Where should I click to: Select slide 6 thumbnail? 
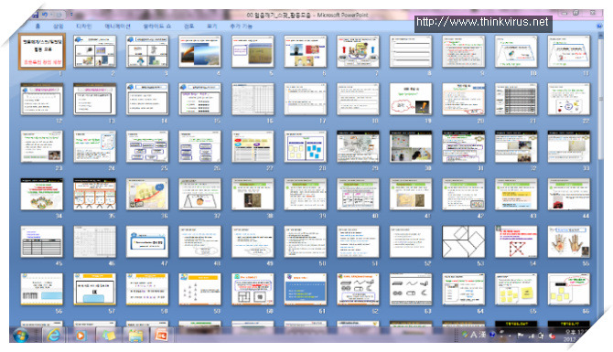click(306, 51)
